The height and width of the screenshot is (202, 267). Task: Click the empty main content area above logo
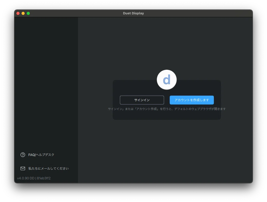[x=165, y=43]
